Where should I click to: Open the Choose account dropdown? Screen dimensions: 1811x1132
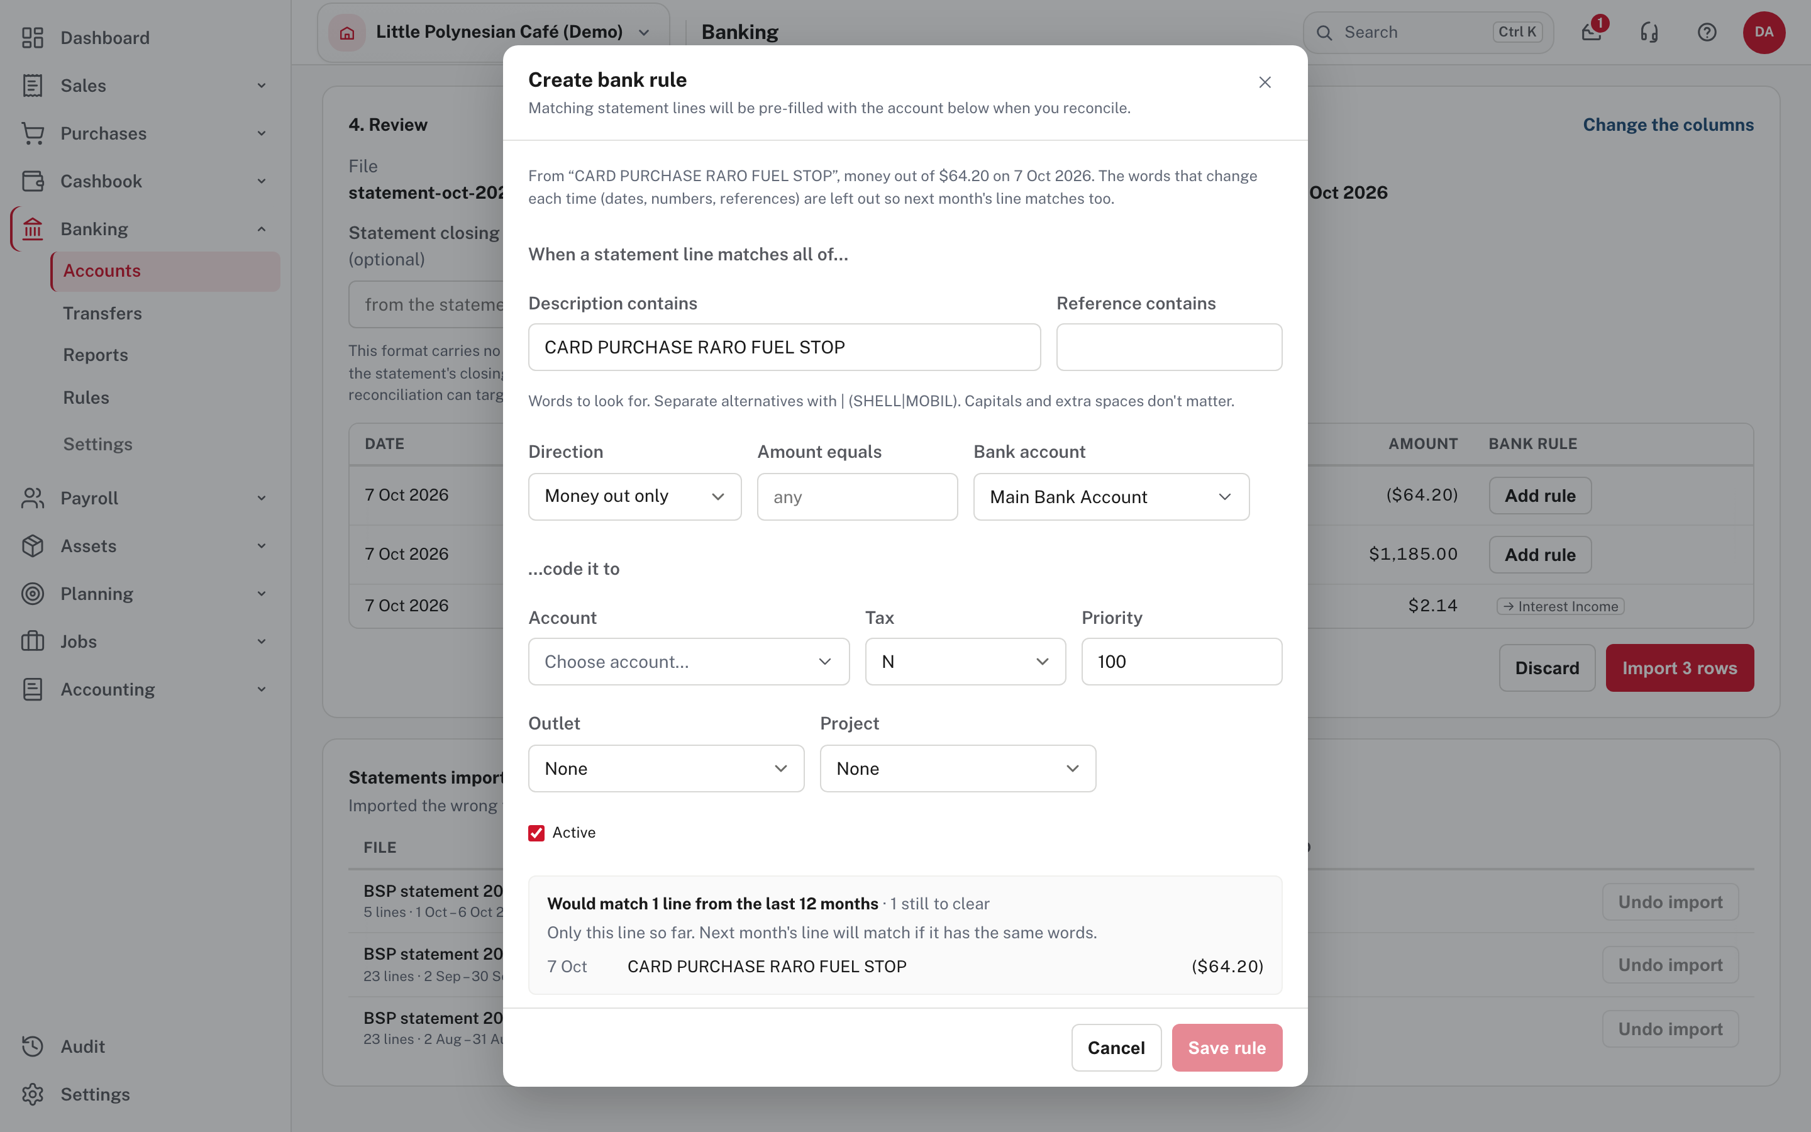689,662
